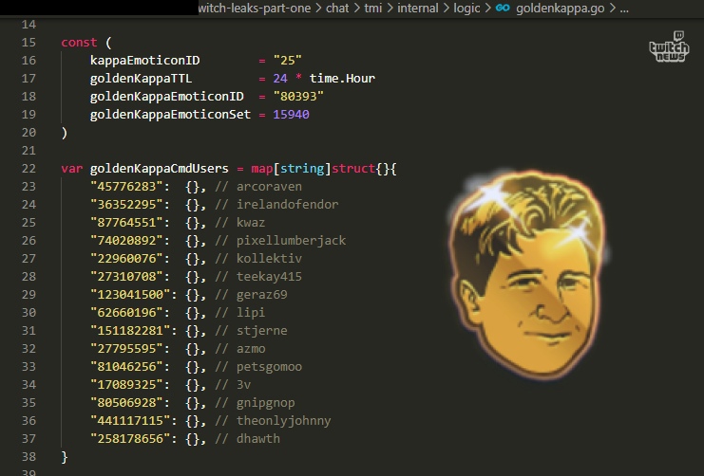Click line number 22 in gutter
704x476 pixels.
coord(29,168)
